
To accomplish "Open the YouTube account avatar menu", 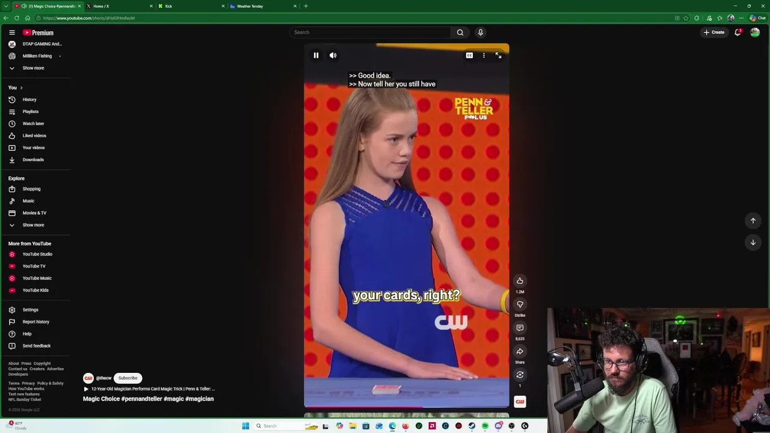I will [x=755, y=32].
